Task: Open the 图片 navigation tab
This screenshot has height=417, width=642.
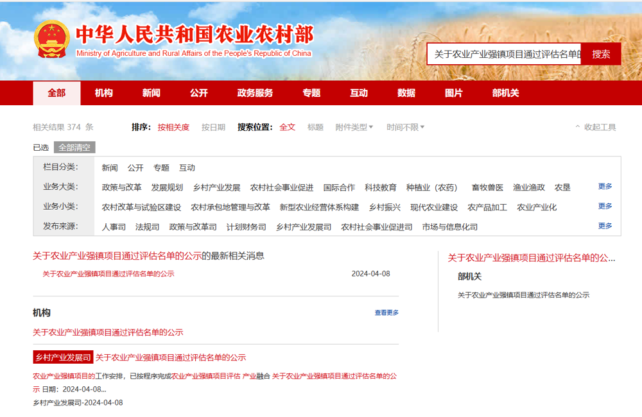Action: (x=453, y=93)
